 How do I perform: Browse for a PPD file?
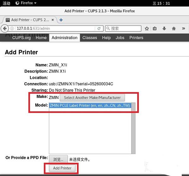tap(58, 159)
